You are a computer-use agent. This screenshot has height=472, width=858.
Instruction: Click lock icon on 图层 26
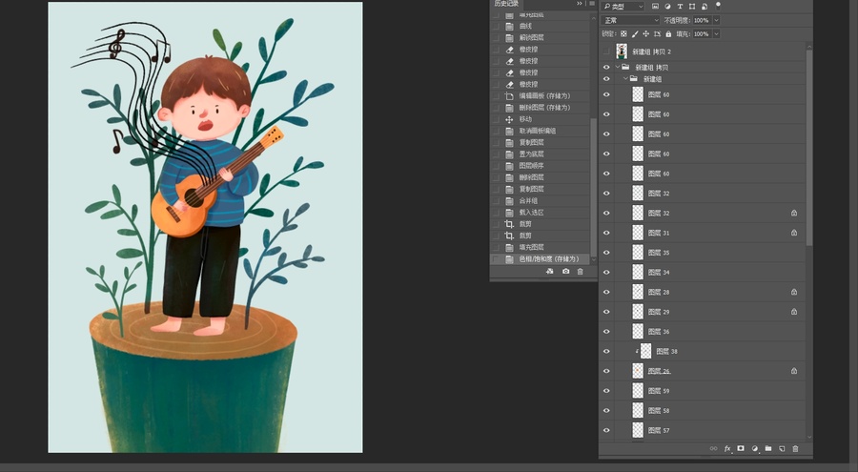click(x=794, y=371)
